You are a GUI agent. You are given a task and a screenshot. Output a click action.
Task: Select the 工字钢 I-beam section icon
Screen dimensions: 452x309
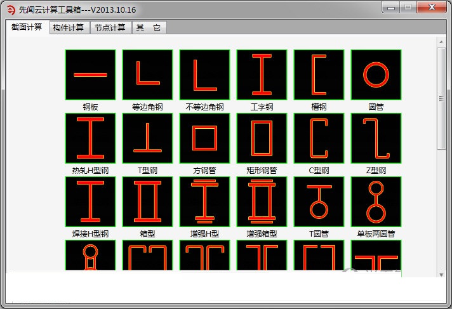[262, 75]
